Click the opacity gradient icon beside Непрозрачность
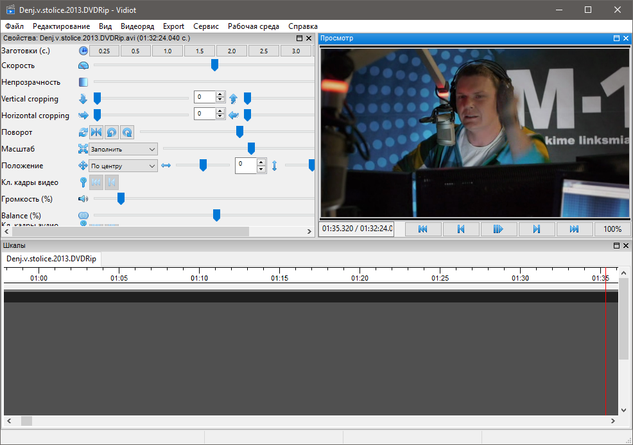 pyautogui.click(x=83, y=82)
